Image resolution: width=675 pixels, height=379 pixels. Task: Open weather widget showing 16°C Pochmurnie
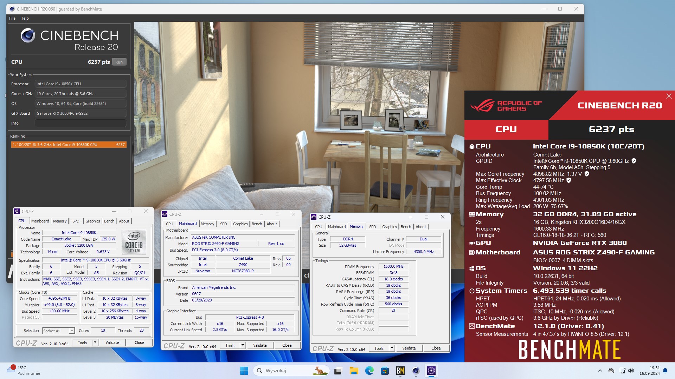pyautogui.click(x=23, y=371)
